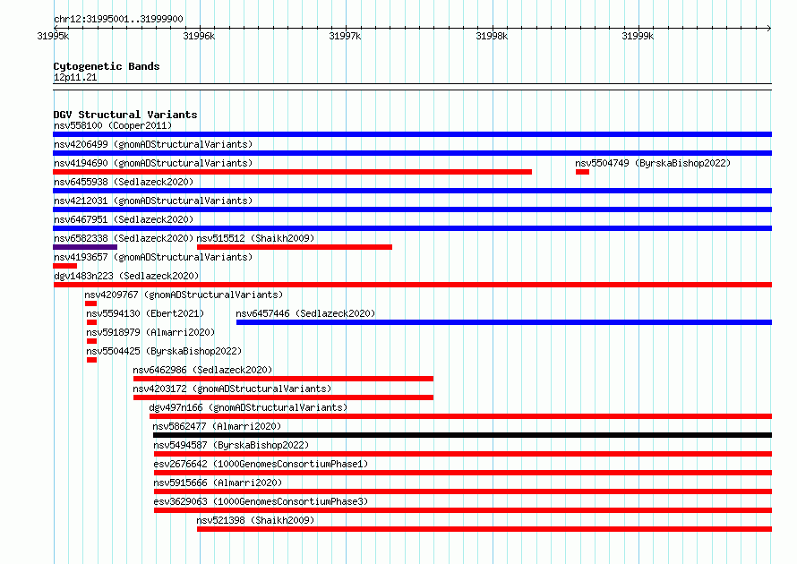Image resolution: width=797 pixels, height=564 pixels.
Task: Open nsv5862477 (Almarri2020) label
Action: pyautogui.click(x=217, y=426)
